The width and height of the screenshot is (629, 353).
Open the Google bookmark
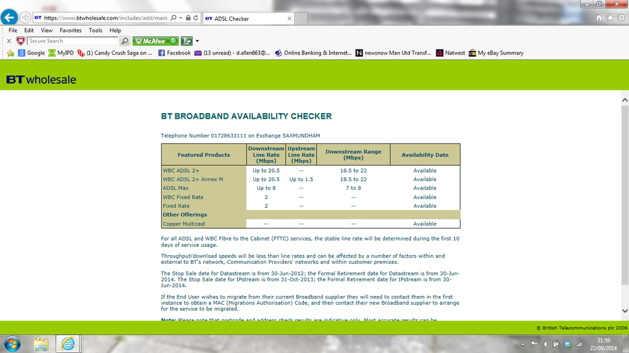pos(31,53)
